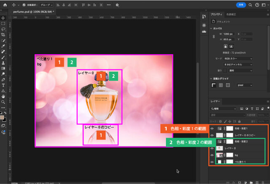Image resolution: width=270 pixels, height=184 pixels.
Task: Switch to the 色調補正 tab
Action: pyautogui.click(x=232, y=14)
